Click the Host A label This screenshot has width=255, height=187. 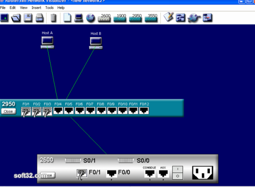click(47, 33)
